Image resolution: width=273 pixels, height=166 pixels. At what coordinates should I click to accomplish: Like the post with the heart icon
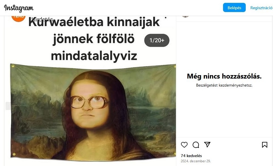point(184,144)
